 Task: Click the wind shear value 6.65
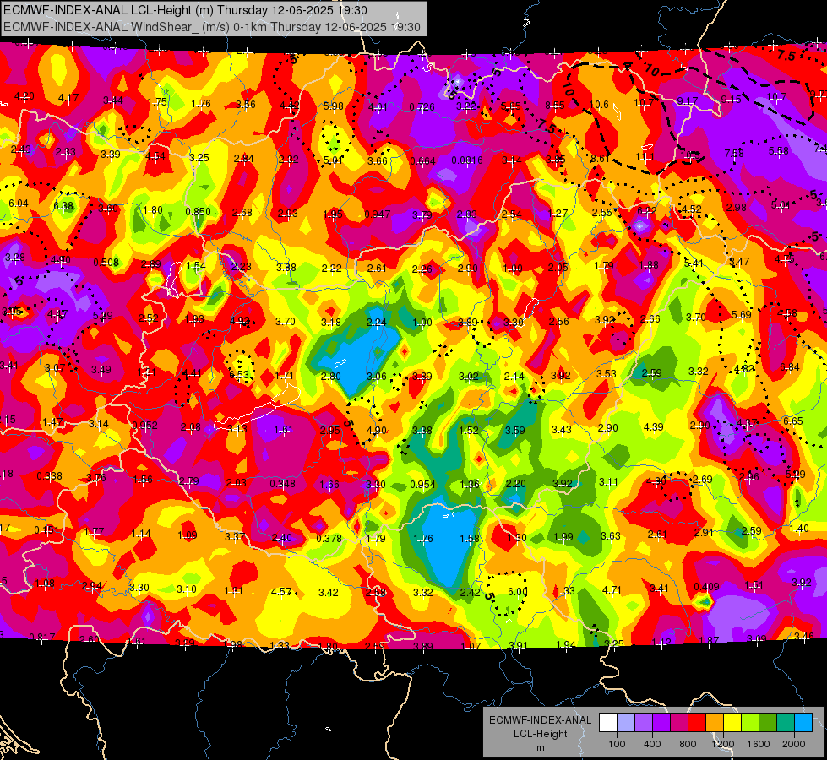coord(792,421)
